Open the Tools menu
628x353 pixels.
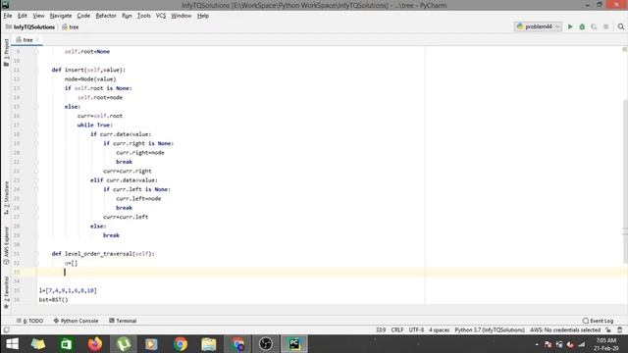coord(144,16)
